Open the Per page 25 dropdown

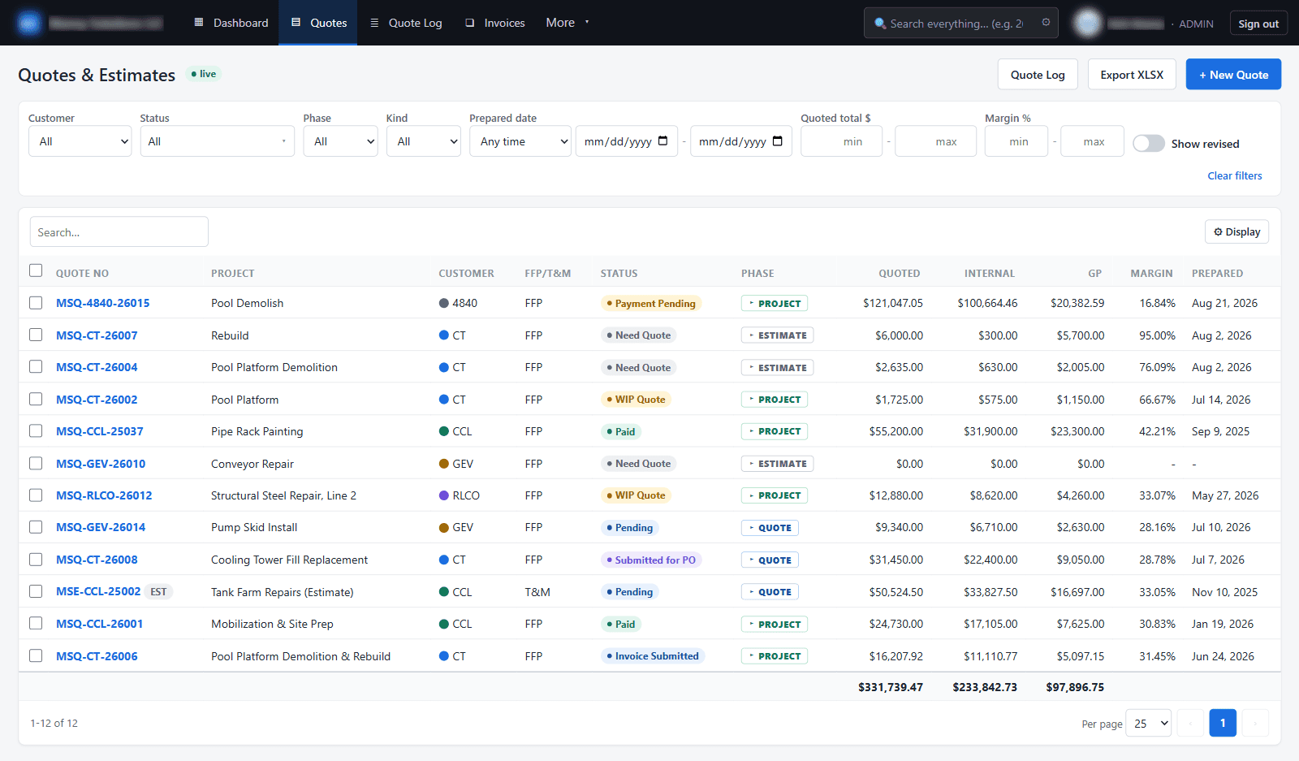coord(1149,723)
